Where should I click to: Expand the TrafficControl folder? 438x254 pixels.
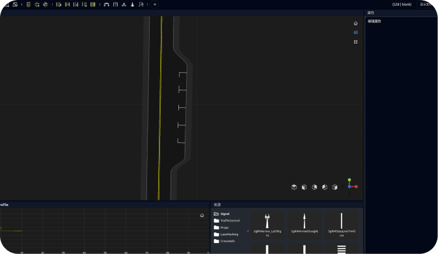tap(226, 220)
